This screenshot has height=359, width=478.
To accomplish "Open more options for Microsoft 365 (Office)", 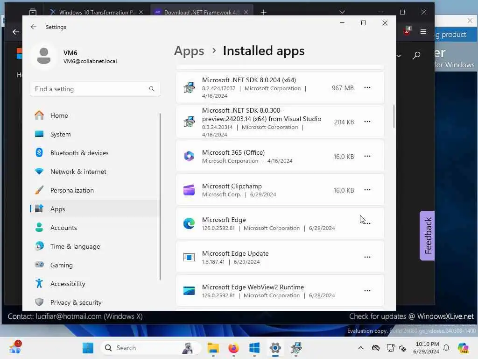I will coord(367,156).
